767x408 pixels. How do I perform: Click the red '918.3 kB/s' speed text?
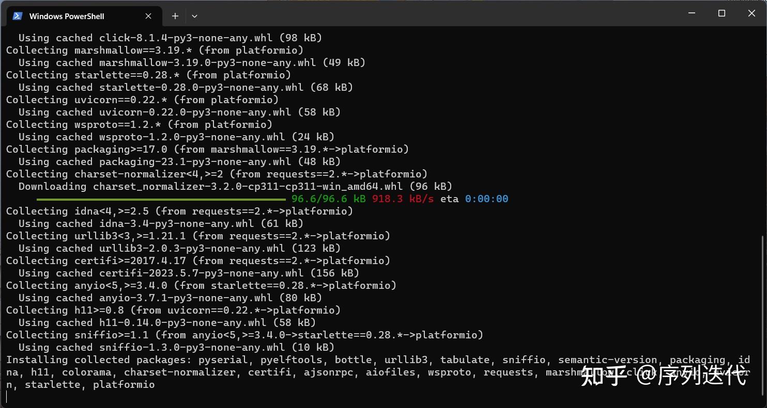(x=403, y=199)
